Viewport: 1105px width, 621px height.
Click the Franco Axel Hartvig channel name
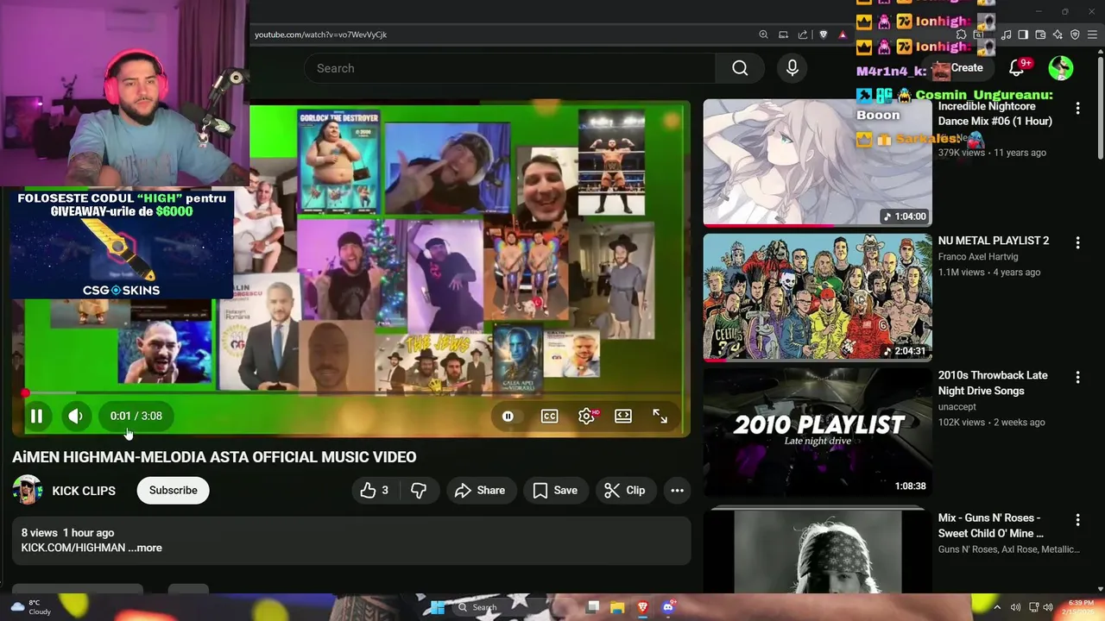(x=978, y=257)
